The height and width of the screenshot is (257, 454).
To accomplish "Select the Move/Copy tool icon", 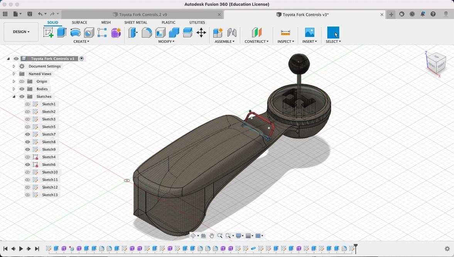I will click(x=201, y=33).
